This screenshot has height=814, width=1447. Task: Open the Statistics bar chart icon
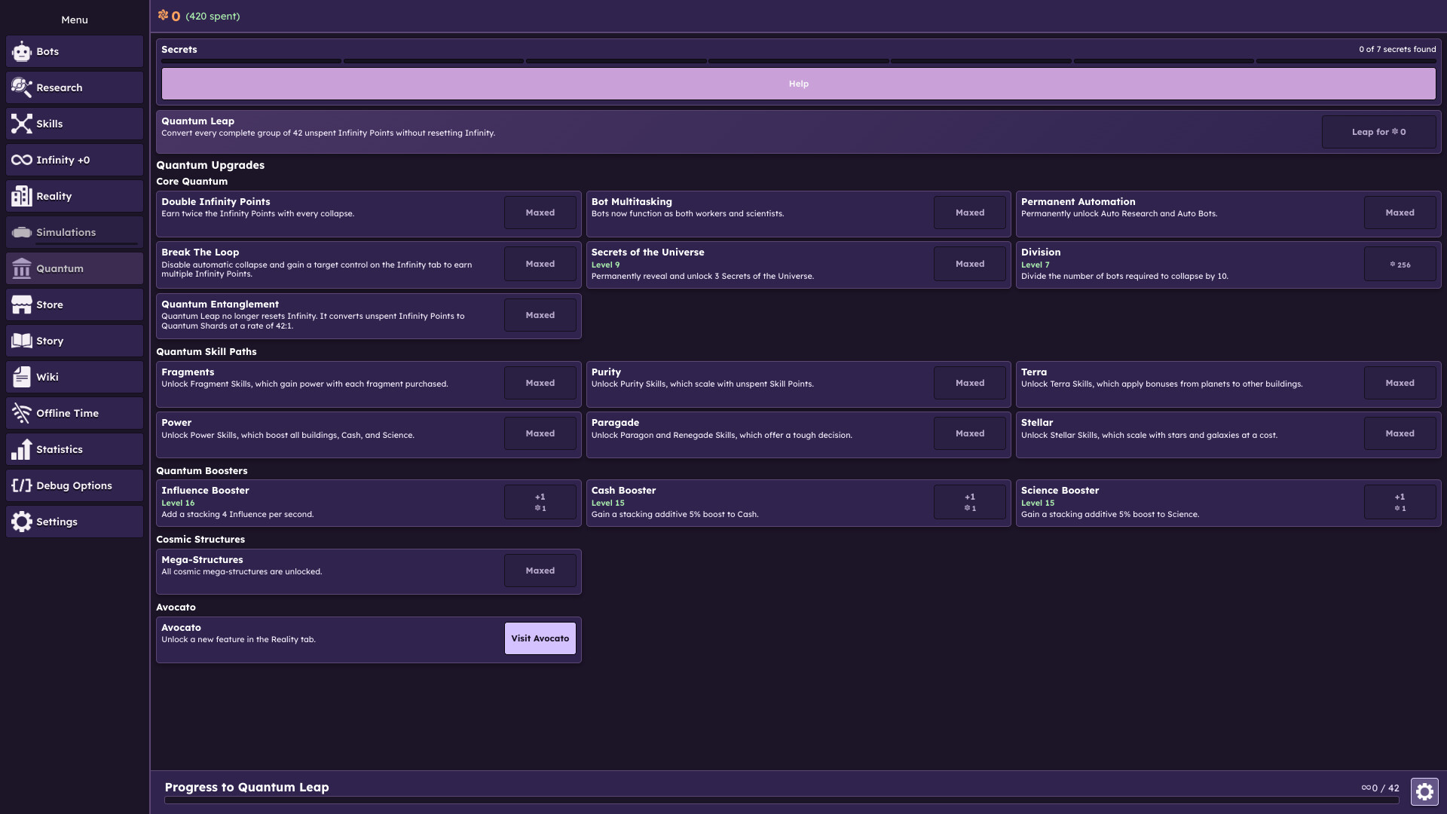tap(22, 449)
